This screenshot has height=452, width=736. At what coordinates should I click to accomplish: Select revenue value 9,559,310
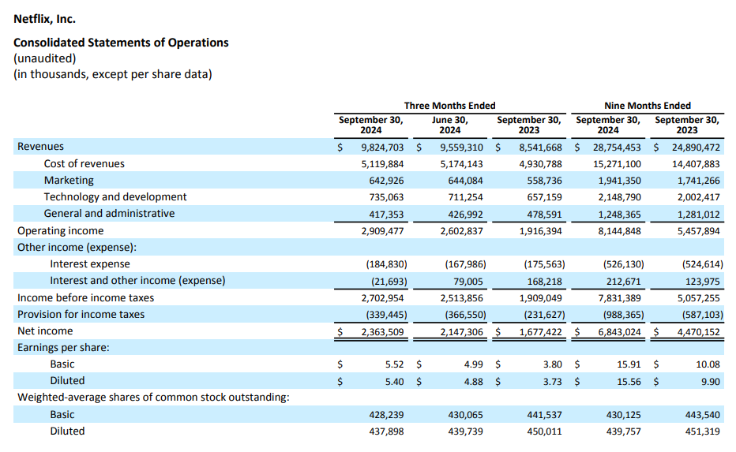coord(461,148)
